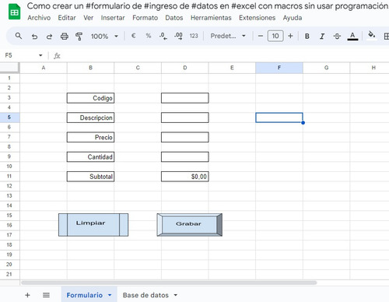This screenshot has height=302, width=389.
Task: Add a new sheet with plus icon
Action: coord(27,295)
